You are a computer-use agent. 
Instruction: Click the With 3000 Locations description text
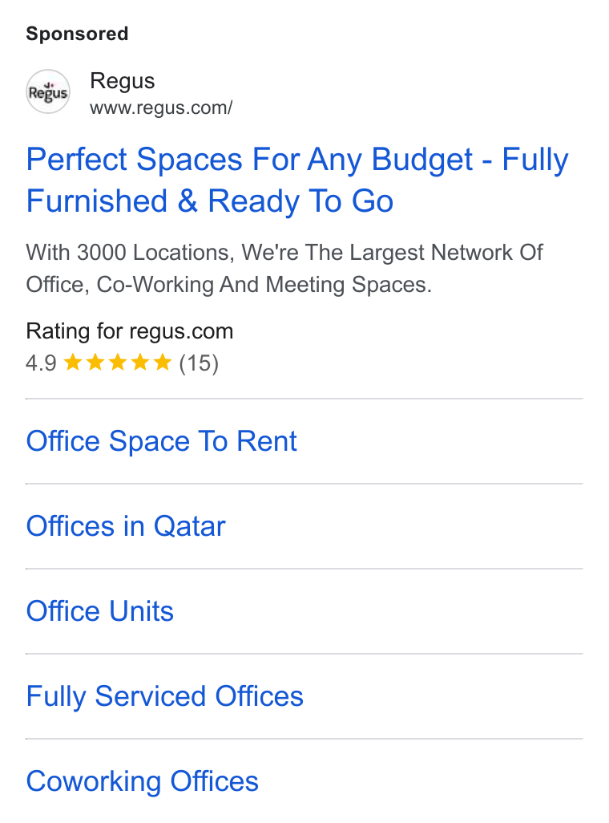[x=284, y=268]
